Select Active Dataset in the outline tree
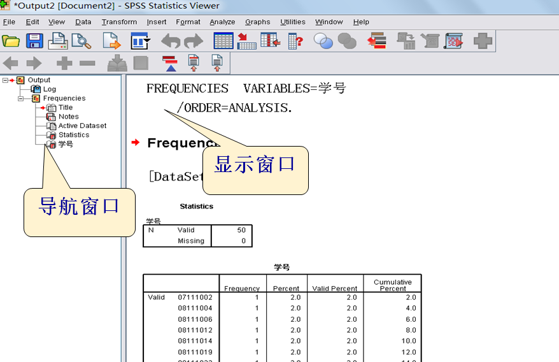 [x=82, y=126]
